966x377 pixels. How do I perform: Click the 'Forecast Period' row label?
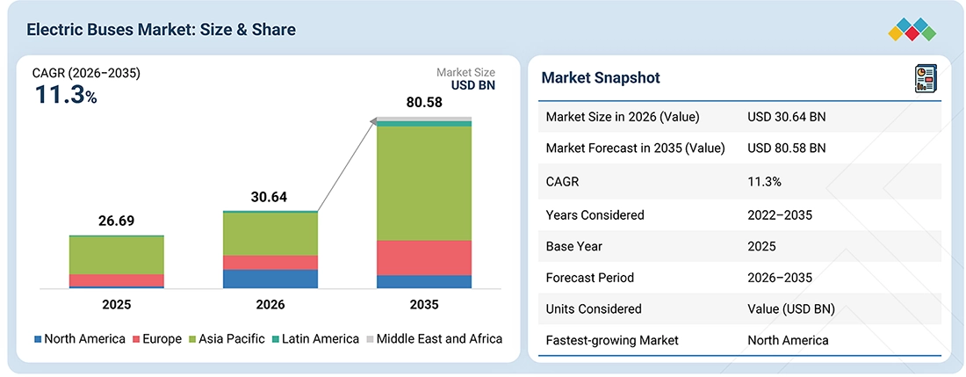(x=589, y=278)
